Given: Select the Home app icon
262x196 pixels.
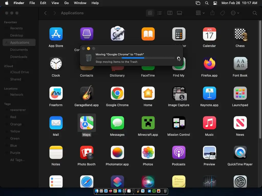Looking at the screenshot, I should 148,93.
